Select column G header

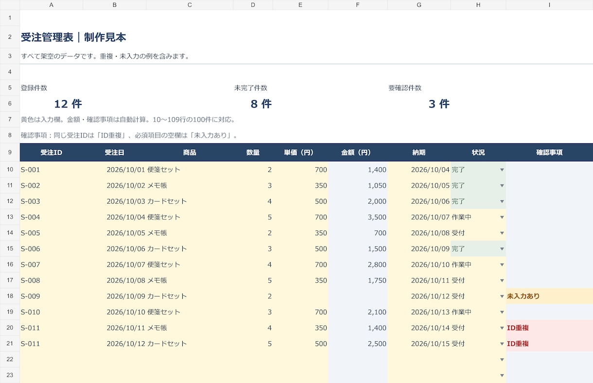click(419, 5)
